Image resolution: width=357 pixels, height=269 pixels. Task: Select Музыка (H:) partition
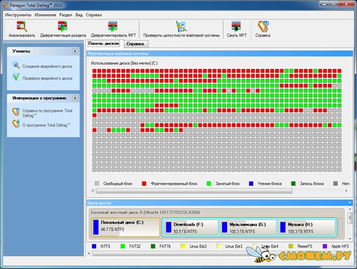click(306, 227)
